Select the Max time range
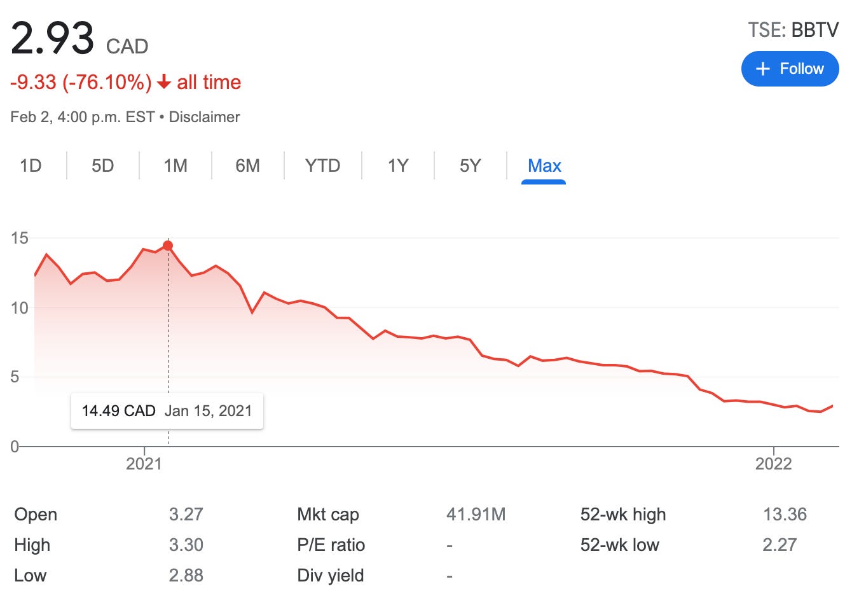Image resolution: width=852 pixels, height=612 pixels. pos(544,165)
